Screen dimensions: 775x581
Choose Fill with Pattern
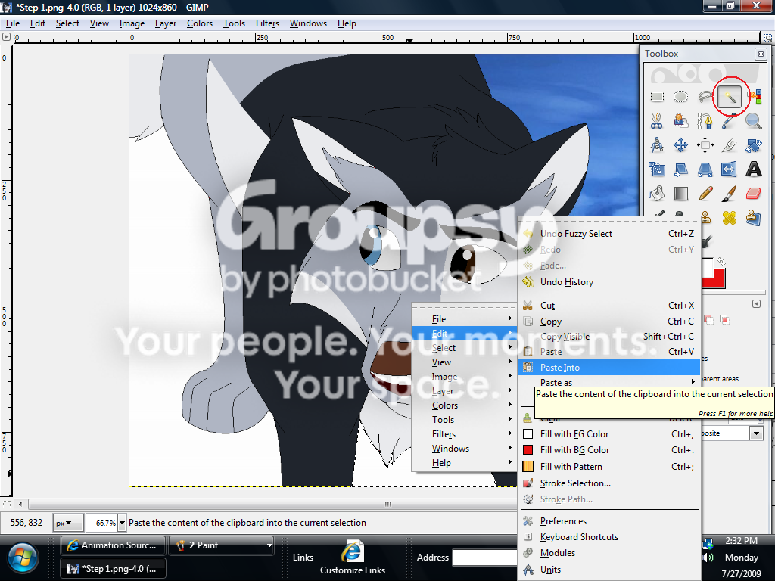[x=609, y=466]
